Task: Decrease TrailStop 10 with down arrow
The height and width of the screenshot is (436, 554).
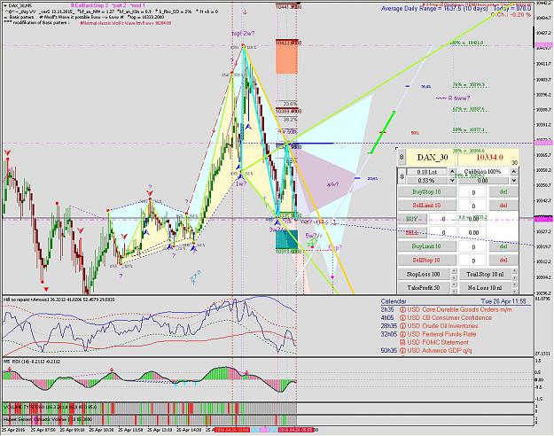Action: click(514, 277)
